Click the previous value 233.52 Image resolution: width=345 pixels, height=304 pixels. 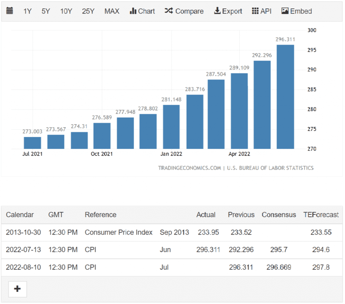[x=241, y=232]
